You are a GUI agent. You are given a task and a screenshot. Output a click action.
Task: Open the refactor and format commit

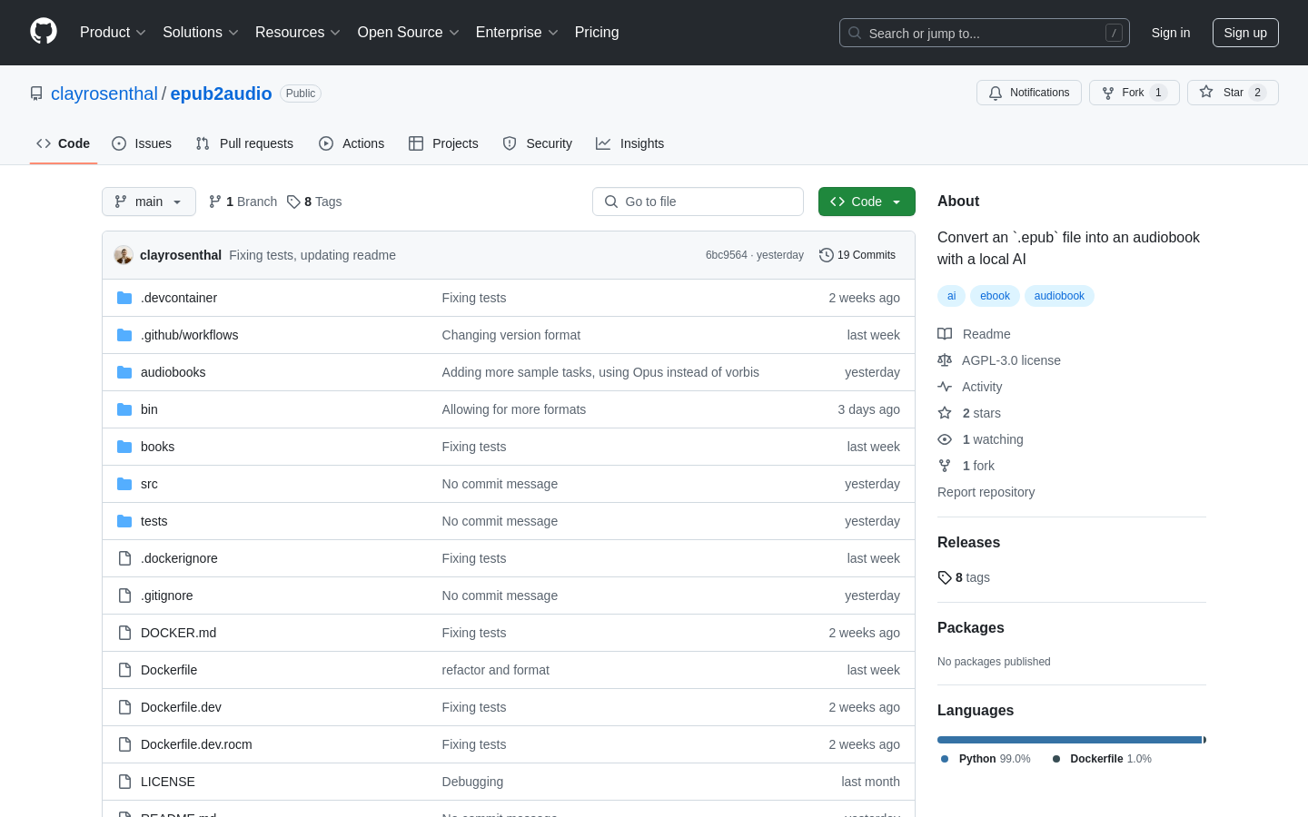pyautogui.click(x=496, y=670)
